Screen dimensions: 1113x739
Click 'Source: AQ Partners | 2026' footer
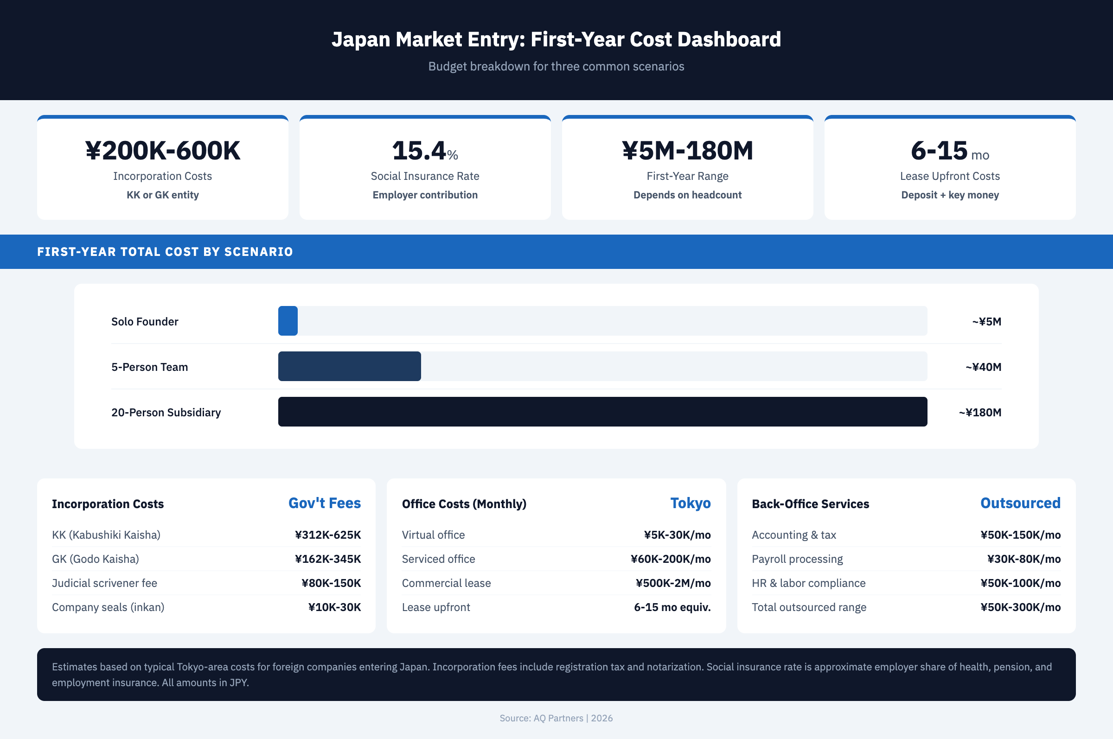(556, 718)
